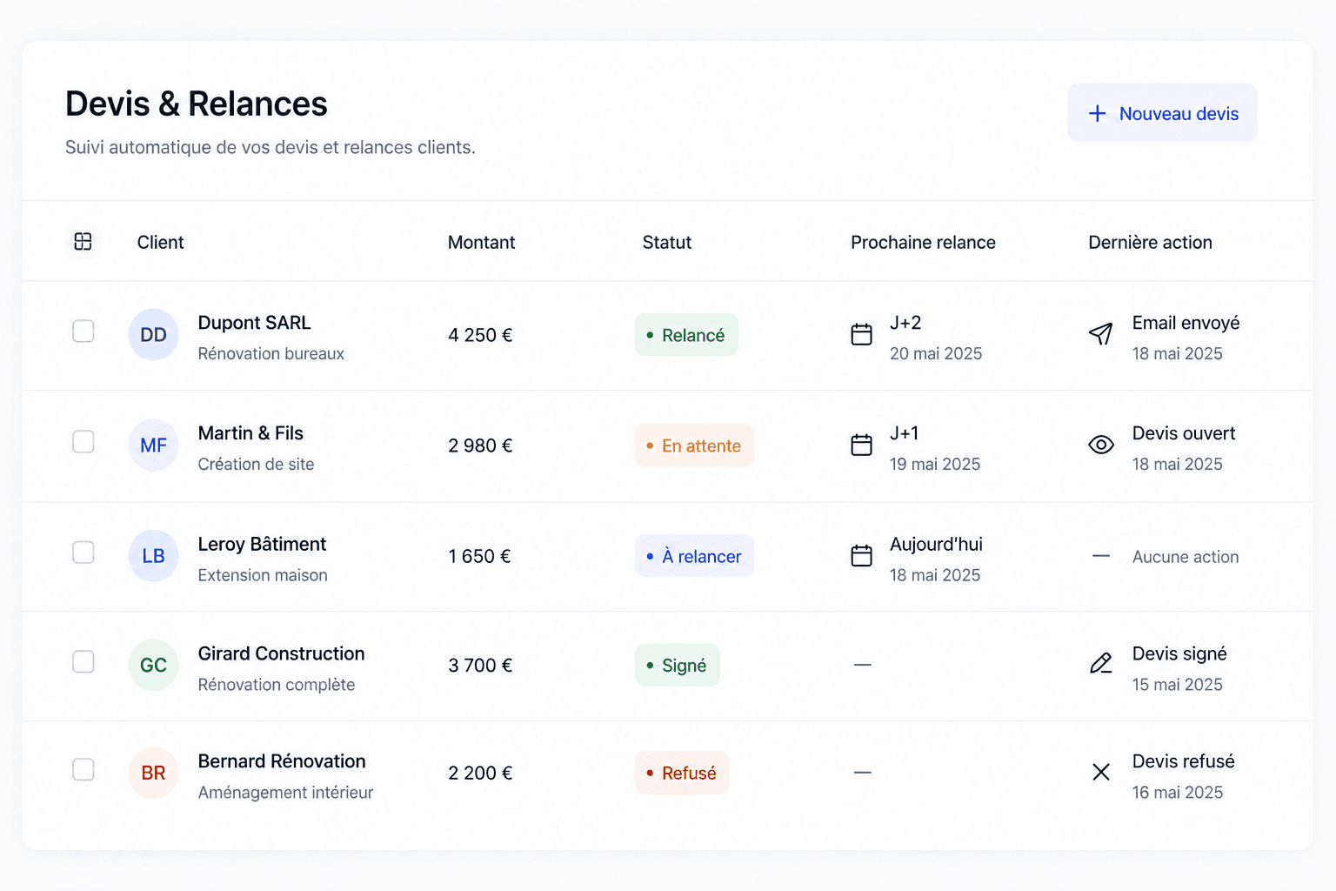Viewport: 1336px width, 891px height.
Task: Click the calendar icon in Dupont SARL row
Action: [x=861, y=334]
